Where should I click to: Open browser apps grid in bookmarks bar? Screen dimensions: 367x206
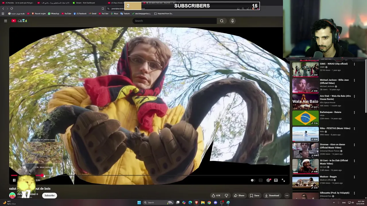tap(3, 13)
